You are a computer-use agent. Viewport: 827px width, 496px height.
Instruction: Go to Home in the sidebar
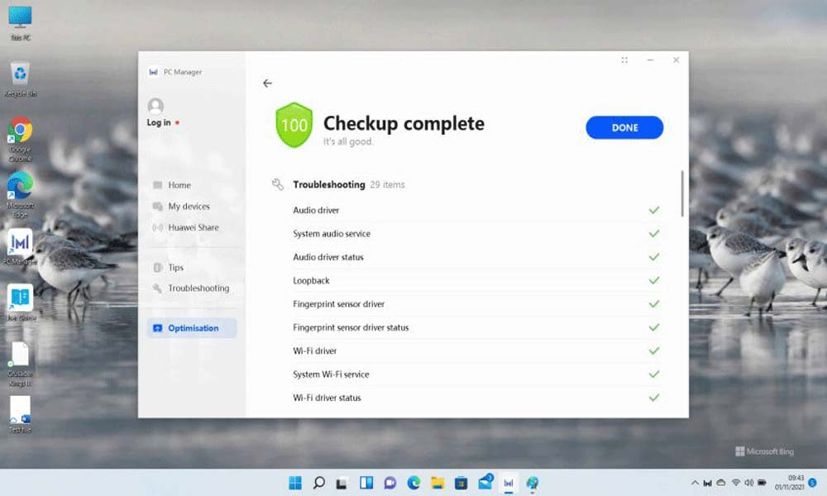[179, 185]
